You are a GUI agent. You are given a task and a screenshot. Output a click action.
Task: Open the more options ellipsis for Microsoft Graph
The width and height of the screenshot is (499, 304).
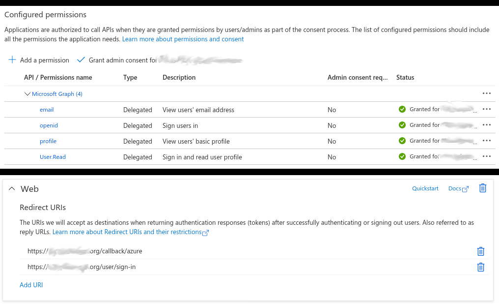click(486, 93)
